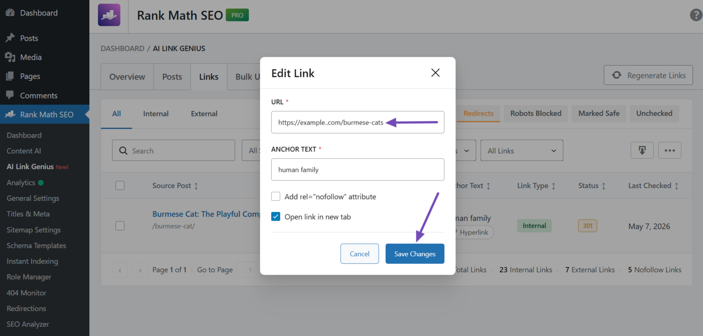Filter by Unchecked status
The height and width of the screenshot is (336, 703).
[x=654, y=114]
